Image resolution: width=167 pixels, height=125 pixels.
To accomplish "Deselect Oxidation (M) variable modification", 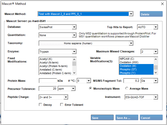I will tap(136, 66).
